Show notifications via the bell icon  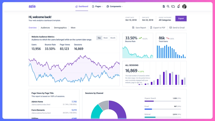coord(178,6)
